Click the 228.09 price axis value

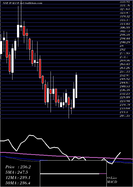pos(125,98)
